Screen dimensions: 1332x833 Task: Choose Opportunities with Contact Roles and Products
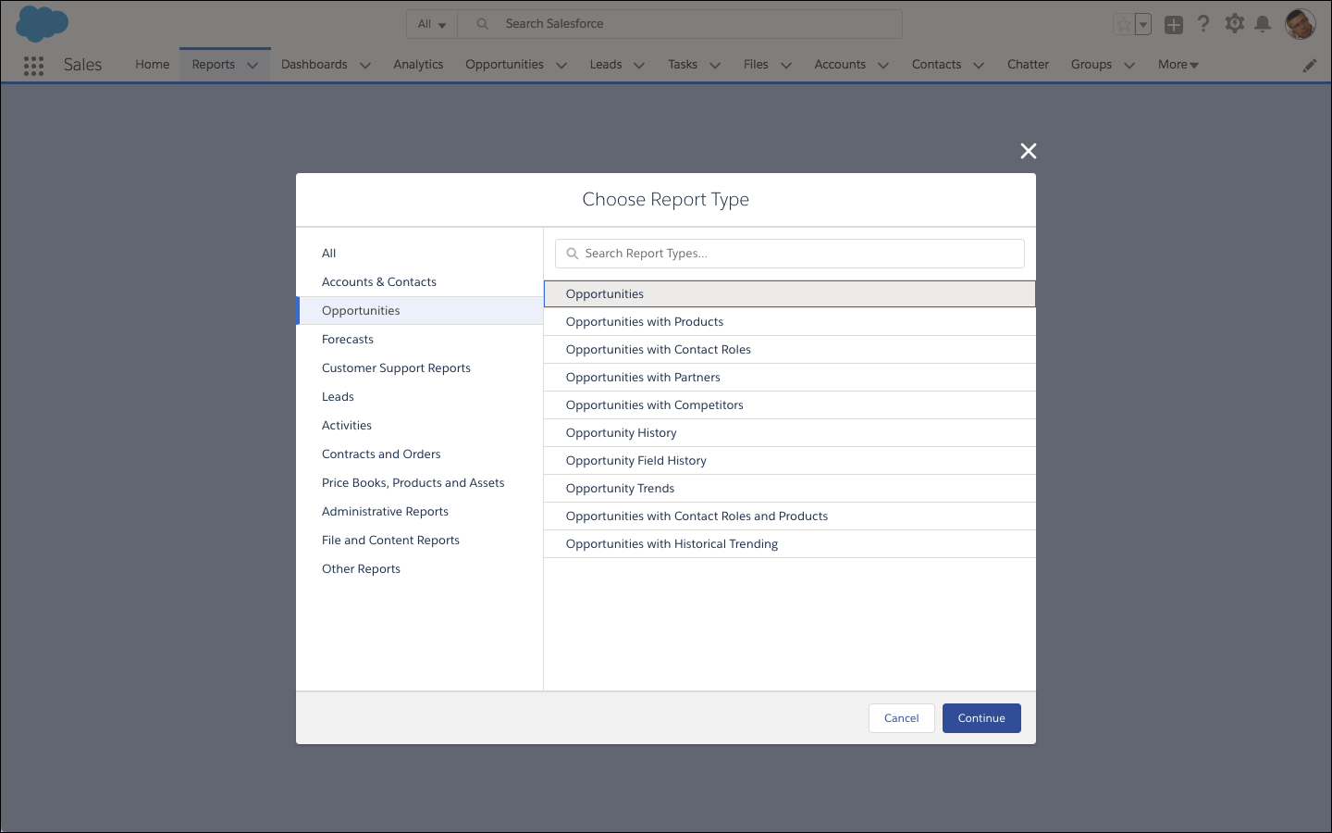790,516
